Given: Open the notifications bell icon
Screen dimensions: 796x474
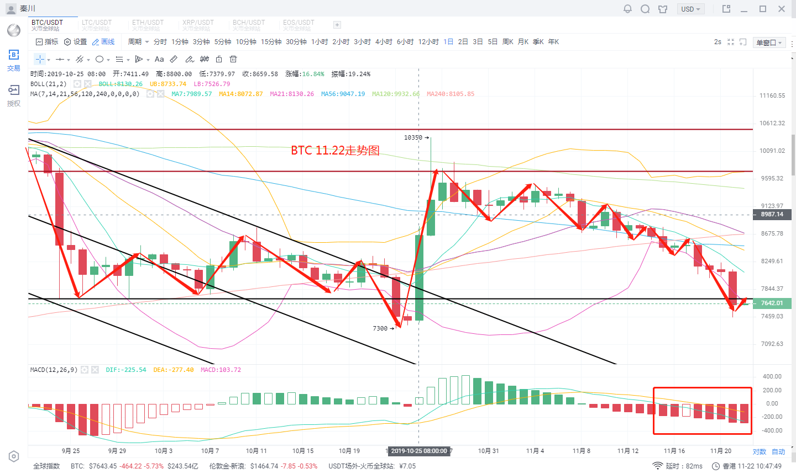Looking at the screenshot, I should pyautogui.click(x=627, y=9).
